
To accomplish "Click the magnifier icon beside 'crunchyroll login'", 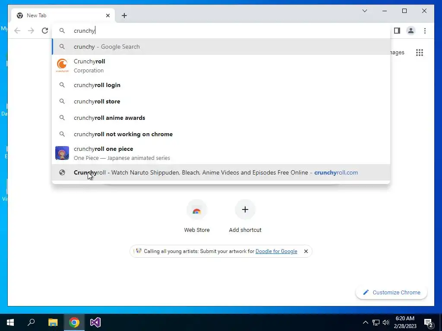I will point(62,85).
